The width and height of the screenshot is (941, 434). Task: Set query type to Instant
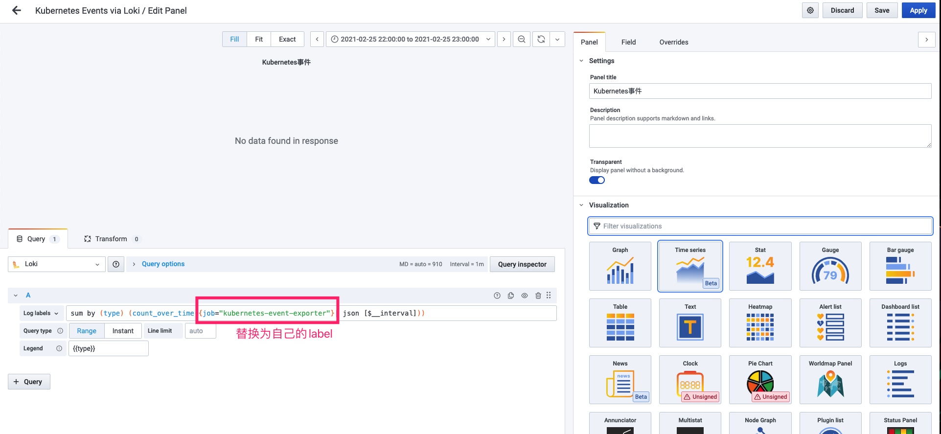pyautogui.click(x=123, y=331)
